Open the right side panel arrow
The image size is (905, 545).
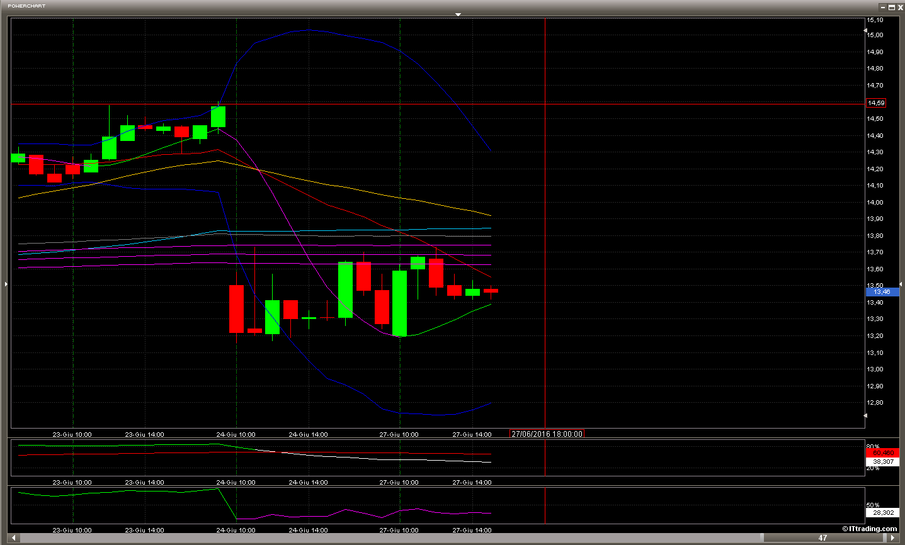901,284
